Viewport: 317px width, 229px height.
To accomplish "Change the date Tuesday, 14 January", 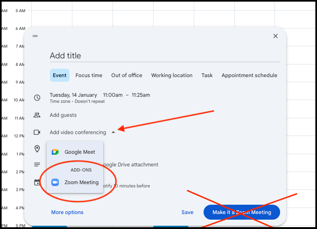I will click(x=73, y=95).
